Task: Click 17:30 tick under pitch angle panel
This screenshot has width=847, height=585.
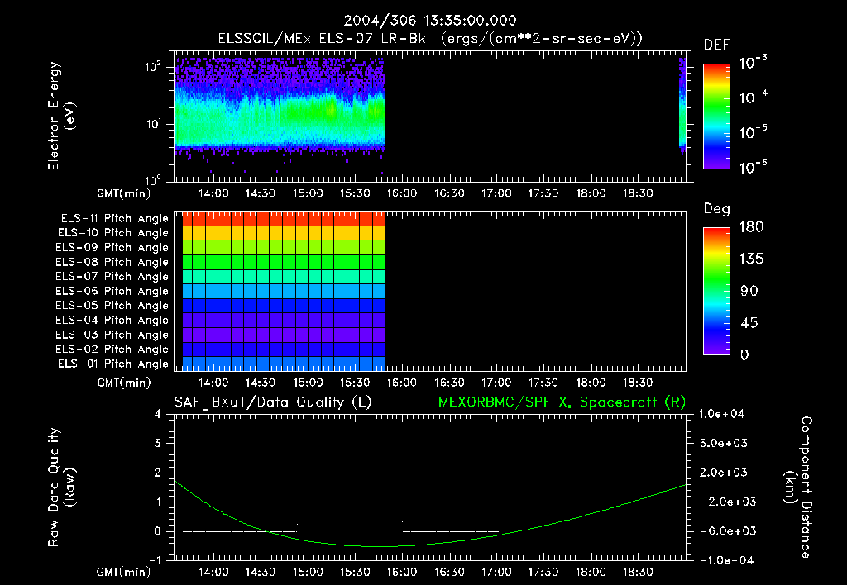Action: point(543,383)
